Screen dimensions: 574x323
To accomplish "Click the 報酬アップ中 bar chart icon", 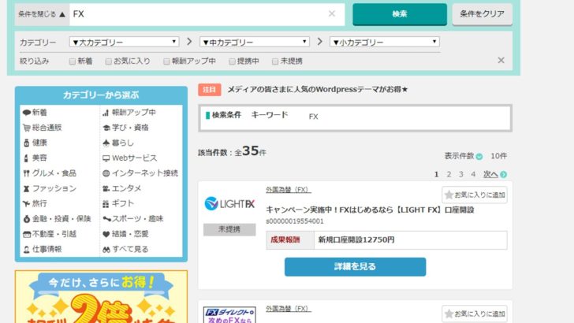I will coord(106,113).
